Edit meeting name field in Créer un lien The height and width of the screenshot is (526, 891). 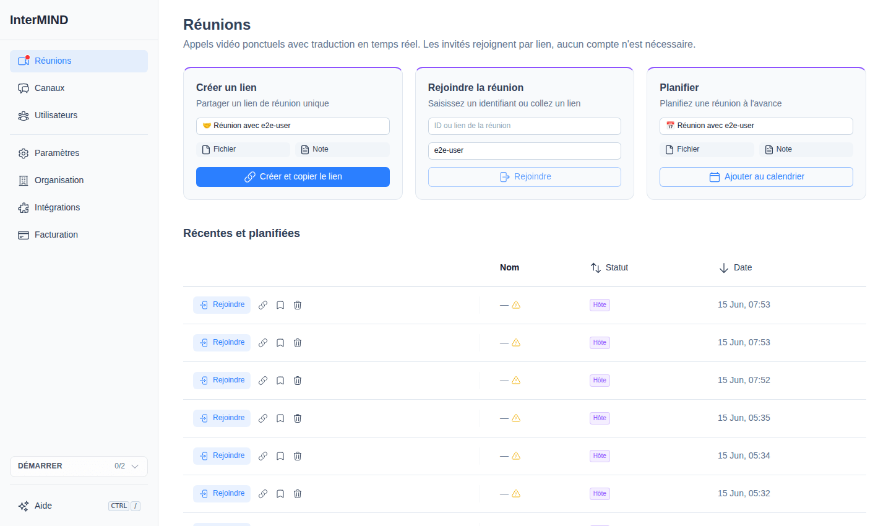click(x=293, y=126)
